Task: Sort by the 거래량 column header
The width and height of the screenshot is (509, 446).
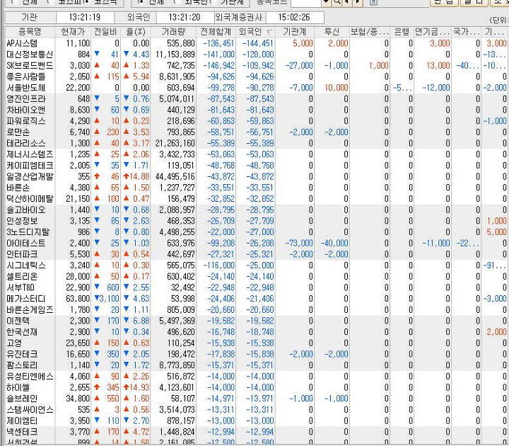Action: coord(173,32)
